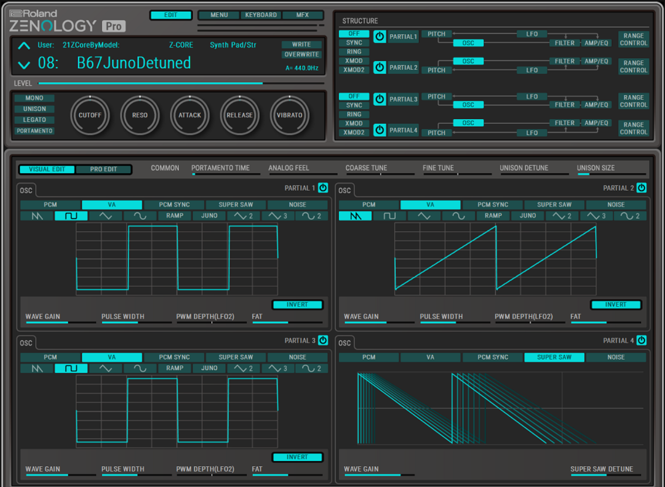665x487 pixels.
Task: Switch off Partial 4 oscillator power button
Action: click(641, 340)
